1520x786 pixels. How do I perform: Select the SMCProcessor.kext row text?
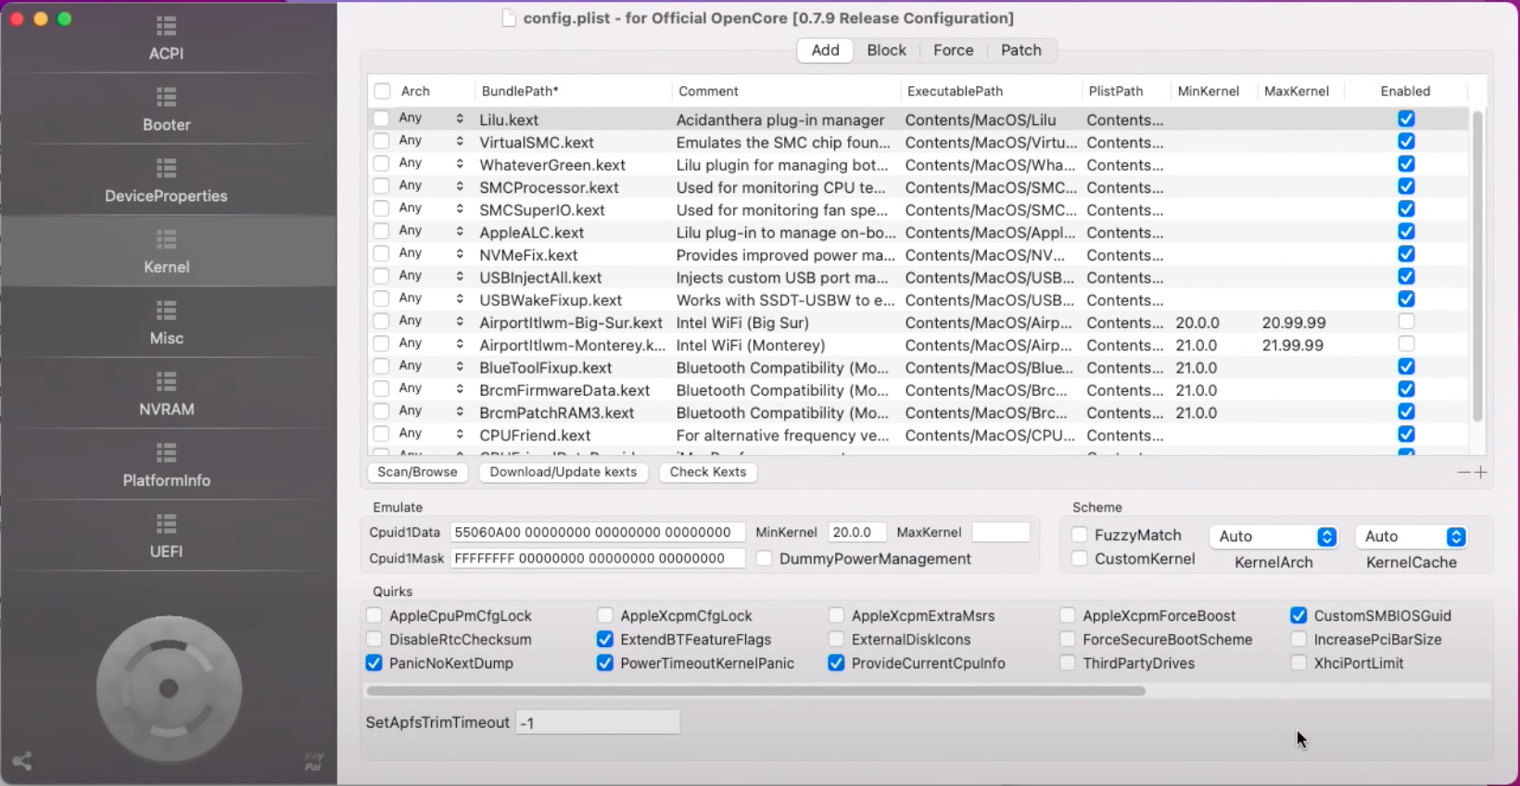pyautogui.click(x=549, y=187)
